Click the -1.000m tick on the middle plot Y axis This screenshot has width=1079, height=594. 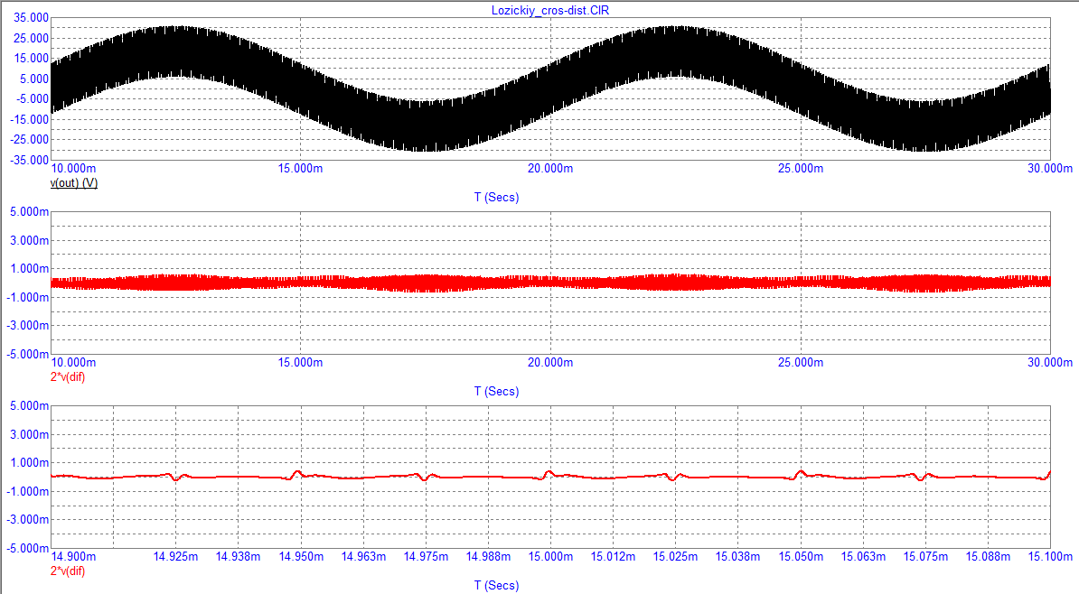(x=28, y=298)
